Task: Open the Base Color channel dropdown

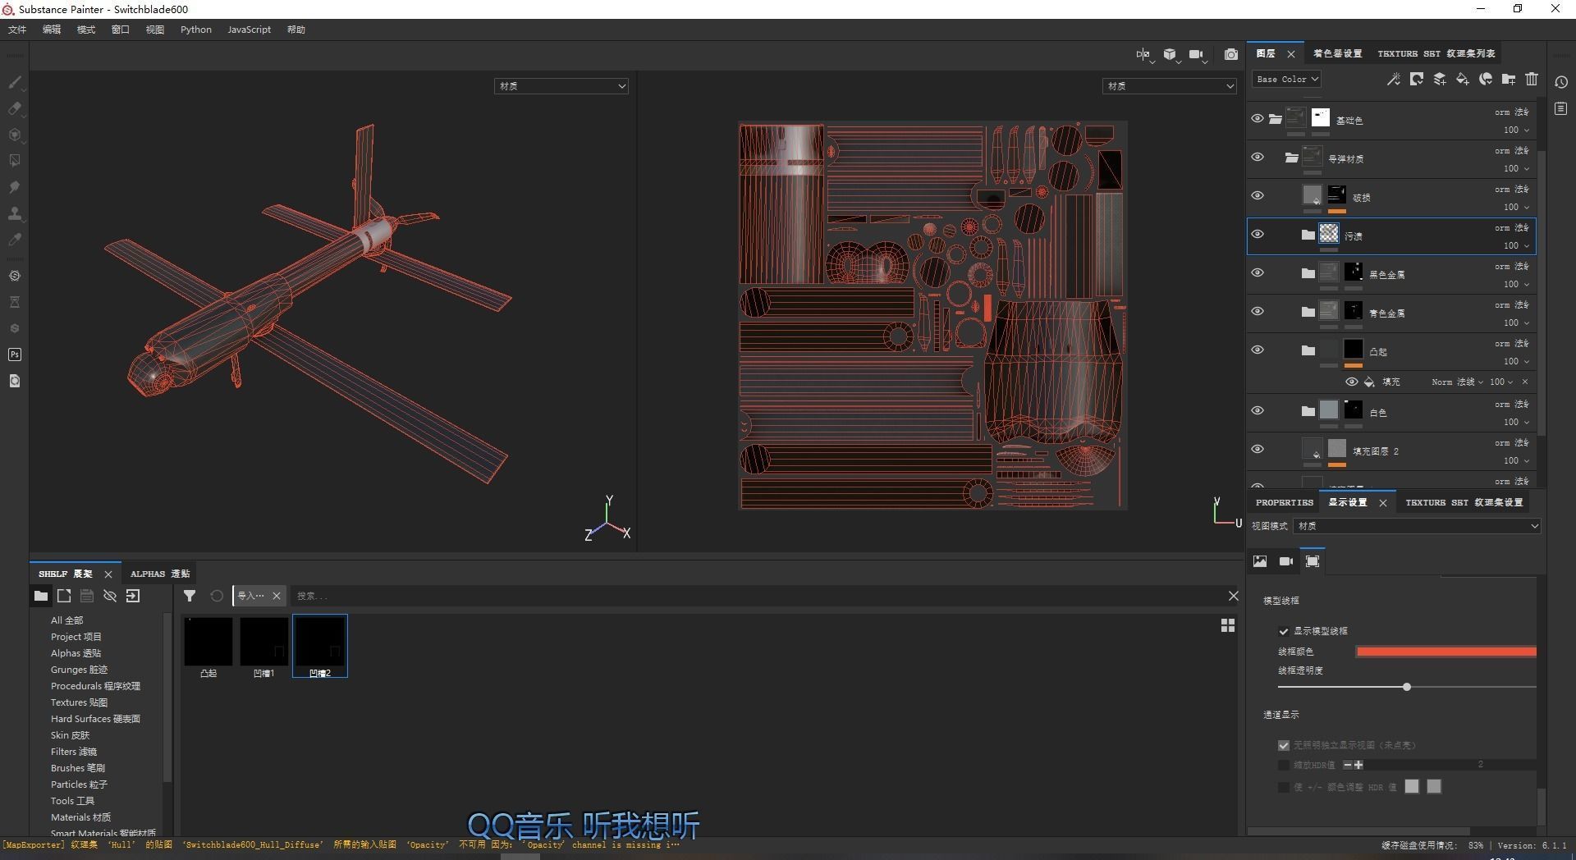Action: (x=1286, y=80)
